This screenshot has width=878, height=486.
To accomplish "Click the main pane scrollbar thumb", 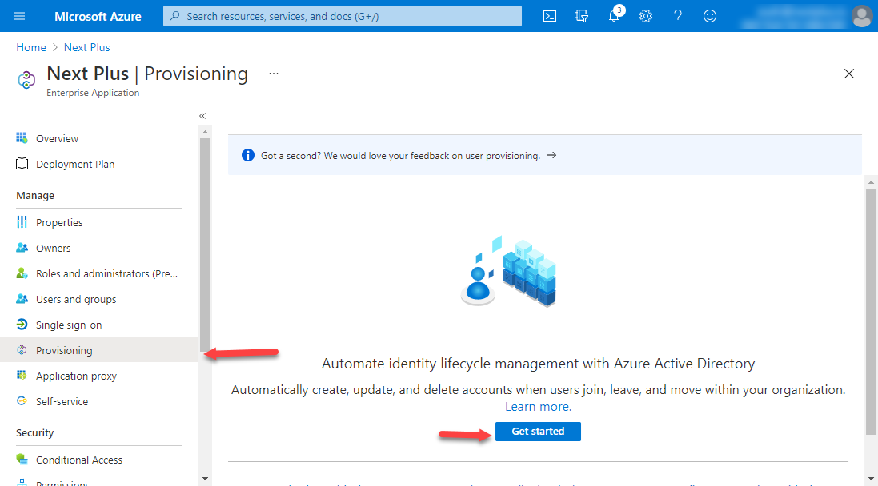I will coord(872,312).
